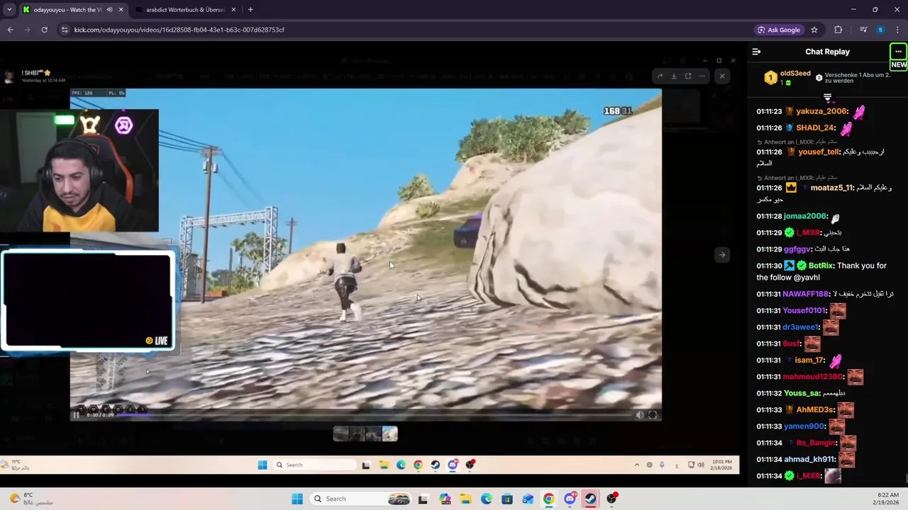Open Discord from taskbar

point(570,499)
